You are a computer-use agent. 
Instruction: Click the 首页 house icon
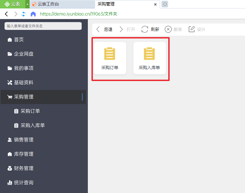[10, 40]
